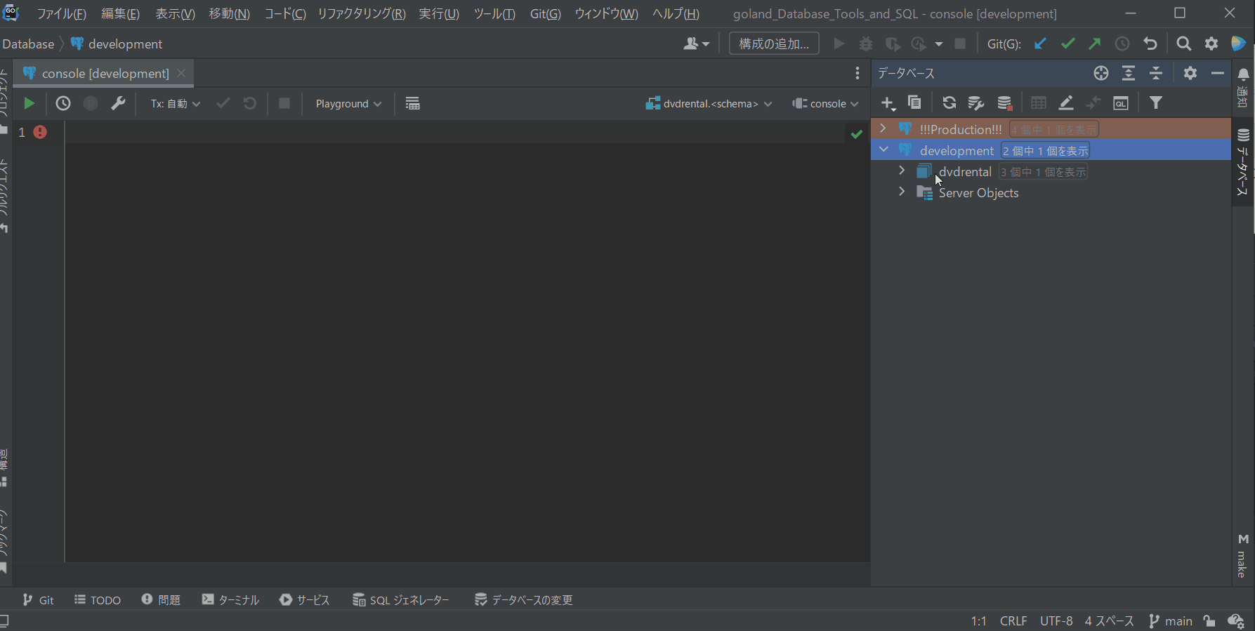The image size is (1255, 631).
Task: Click the green inspection checkmark in editor
Action: click(x=856, y=134)
